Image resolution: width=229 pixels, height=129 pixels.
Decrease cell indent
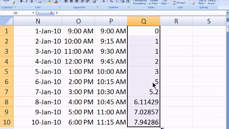click(x=82, y=1)
